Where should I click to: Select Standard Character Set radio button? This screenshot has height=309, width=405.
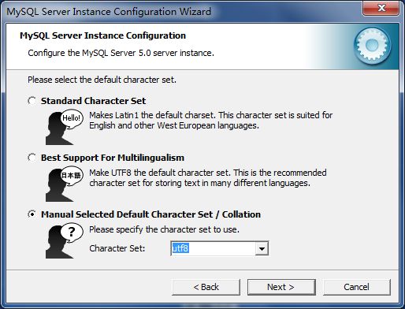click(32, 101)
